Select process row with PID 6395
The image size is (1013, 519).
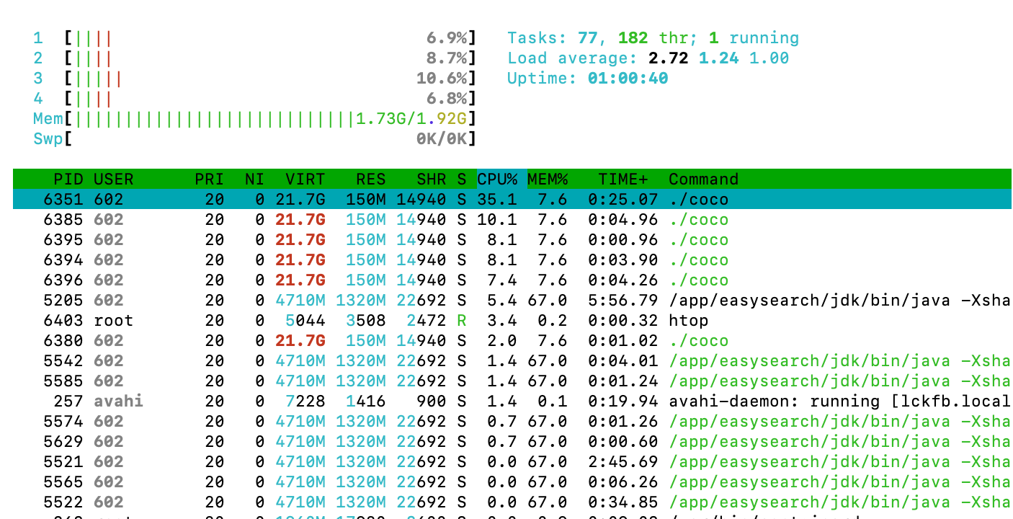click(x=512, y=239)
